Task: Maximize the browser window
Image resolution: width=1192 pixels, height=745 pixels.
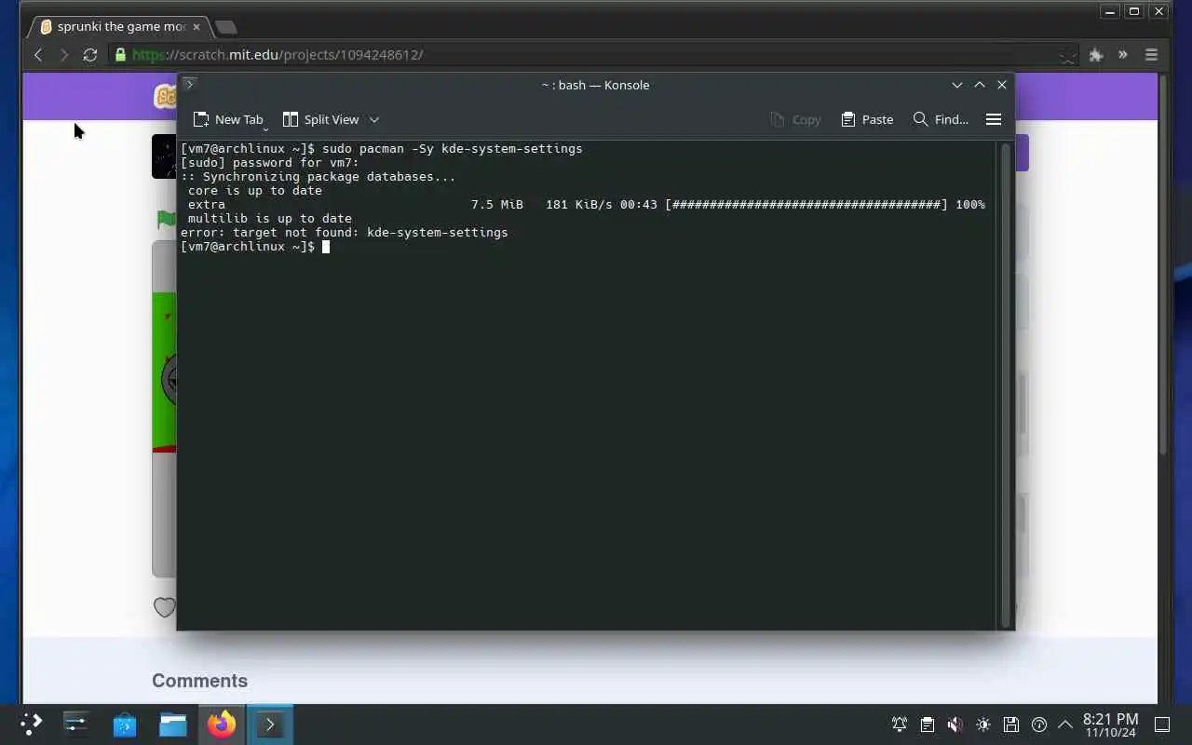Action: tap(1133, 11)
